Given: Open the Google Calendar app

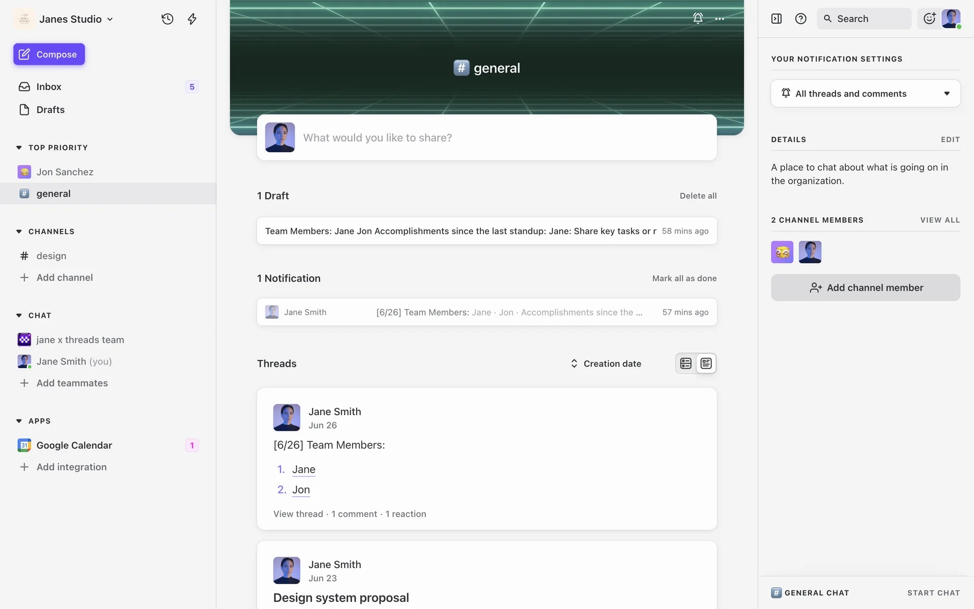Looking at the screenshot, I should click(74, 445).
